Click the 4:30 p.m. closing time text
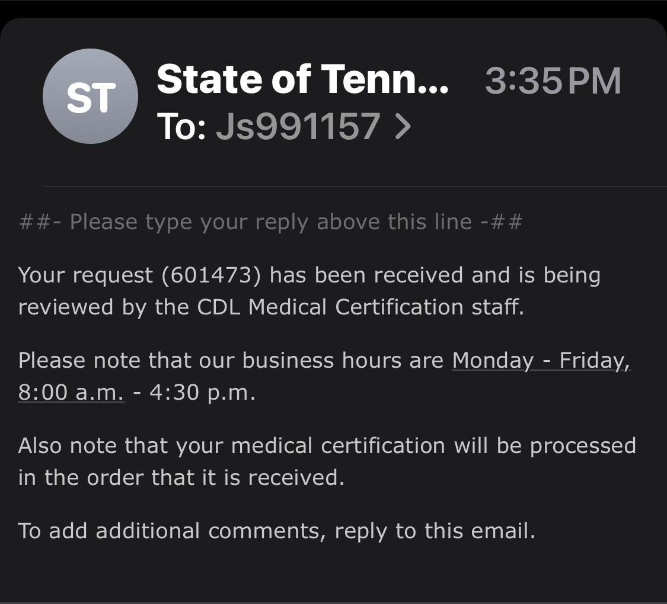This screenshot has height=604, width=667. pos(203,392)
